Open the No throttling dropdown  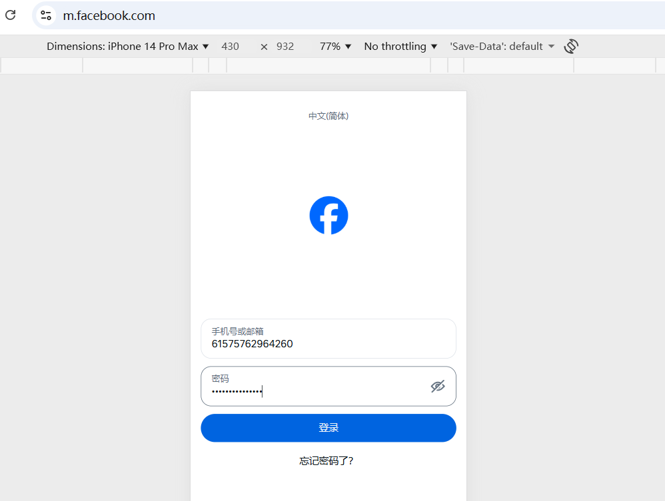(400, 46)
